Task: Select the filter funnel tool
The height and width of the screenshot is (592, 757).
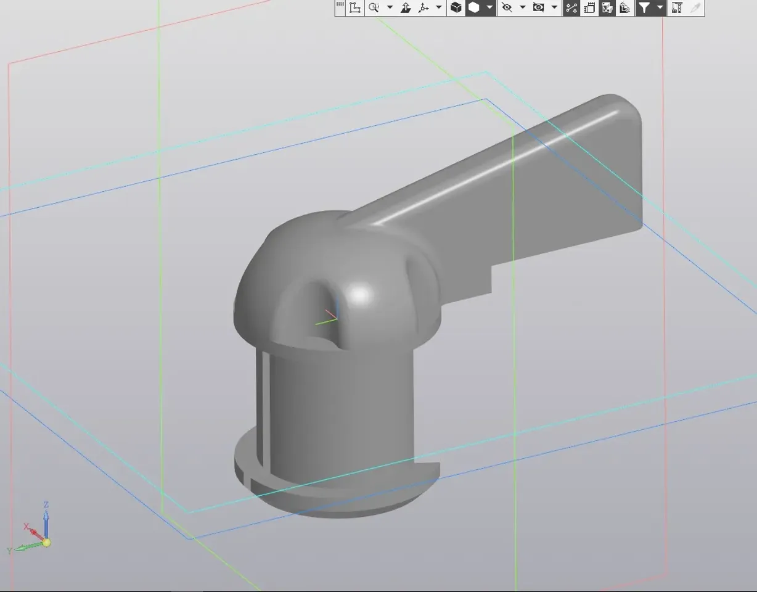Action: 645,7
